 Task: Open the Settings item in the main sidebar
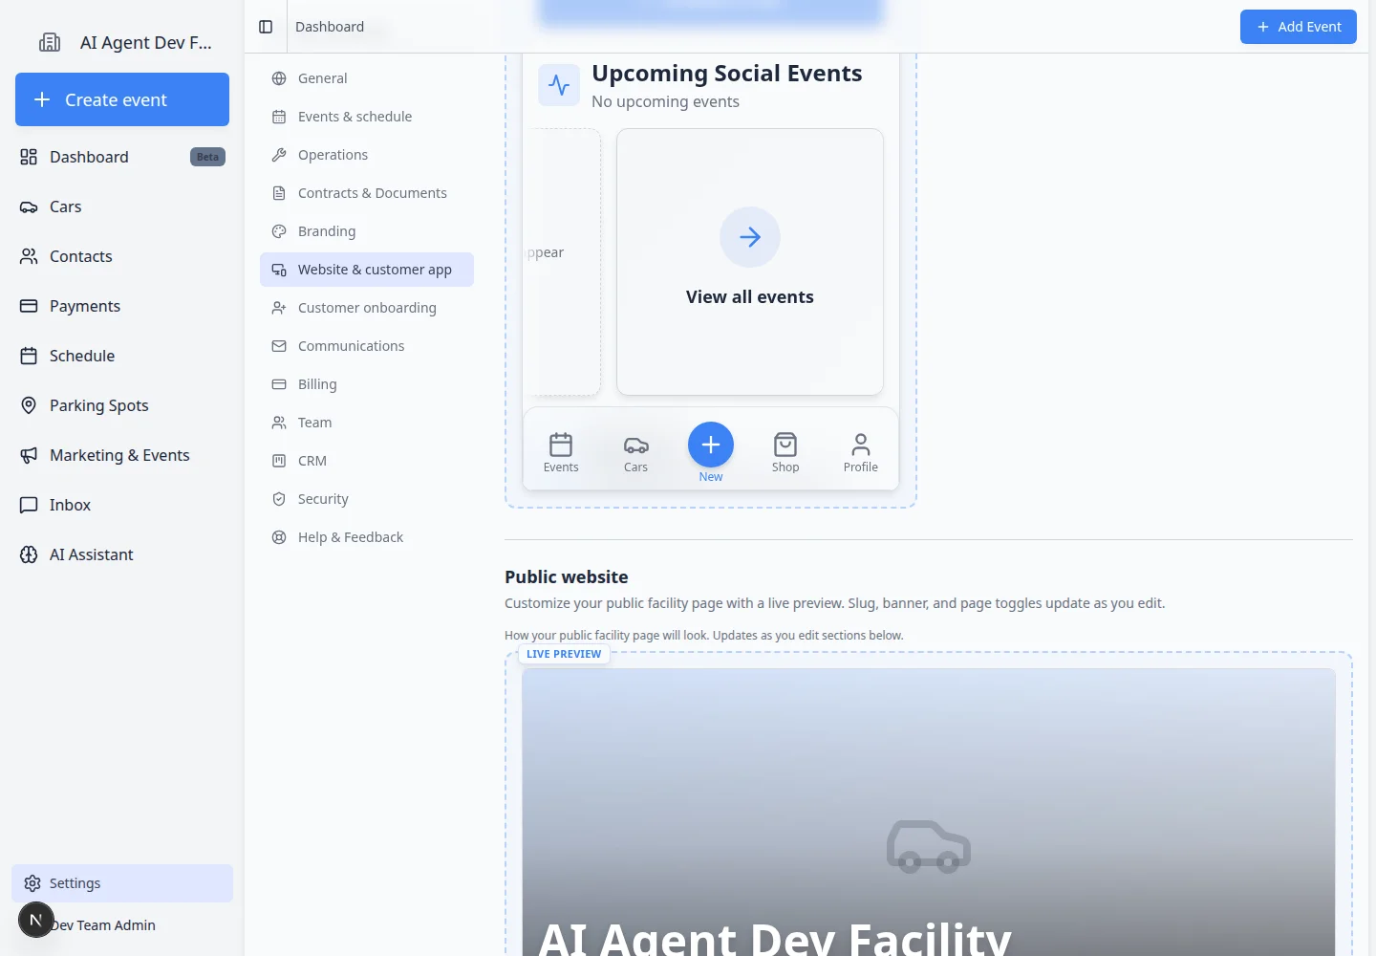[x=122, y=883]
